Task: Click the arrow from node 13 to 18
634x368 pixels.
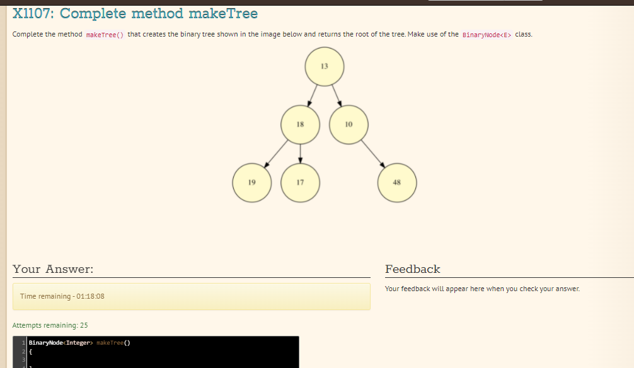Action: (312, 95)
